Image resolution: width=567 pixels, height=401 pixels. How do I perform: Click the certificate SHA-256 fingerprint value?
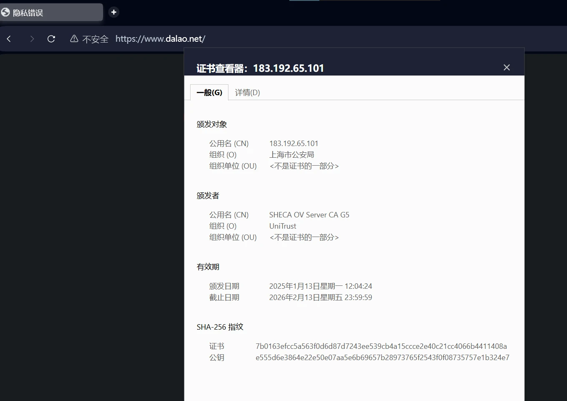[x=381, y=346]
